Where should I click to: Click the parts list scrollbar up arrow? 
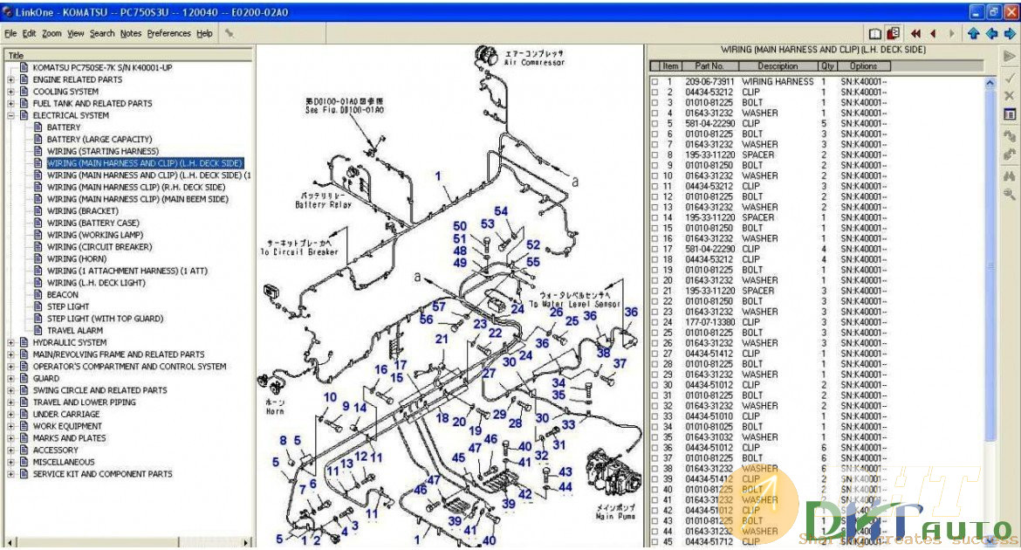pos(990,83)
